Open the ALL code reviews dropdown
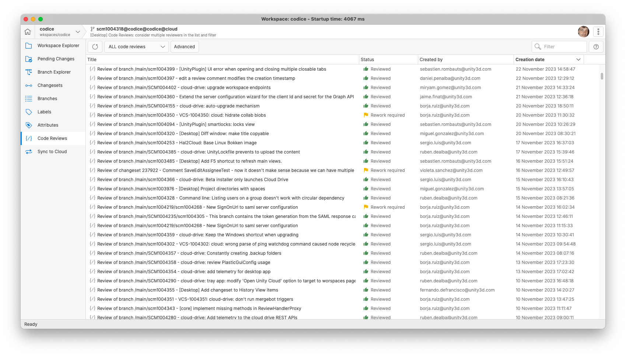 coord(136,46)
